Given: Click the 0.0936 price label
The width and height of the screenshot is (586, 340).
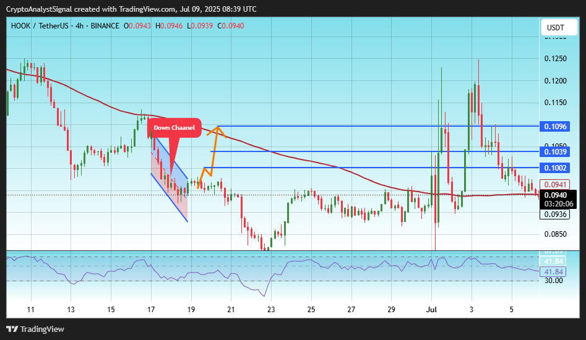Looking at the screenshot, I should 555,215.
